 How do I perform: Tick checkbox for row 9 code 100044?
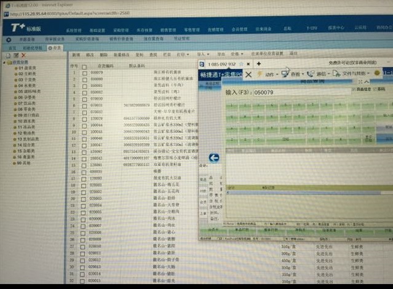point(84,125)
